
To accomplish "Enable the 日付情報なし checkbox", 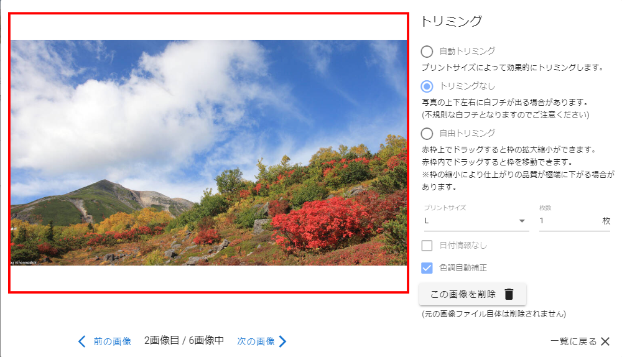I will coord(427,246).
